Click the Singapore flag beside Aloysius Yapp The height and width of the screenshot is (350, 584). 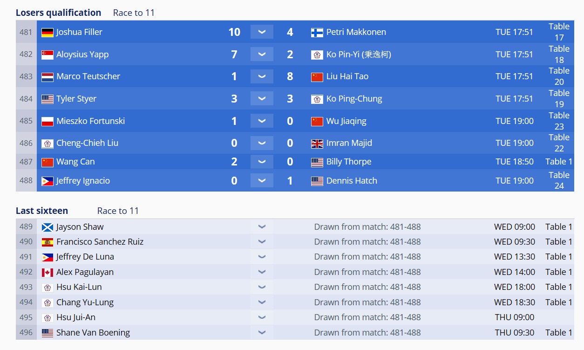(x=48, y=55)
